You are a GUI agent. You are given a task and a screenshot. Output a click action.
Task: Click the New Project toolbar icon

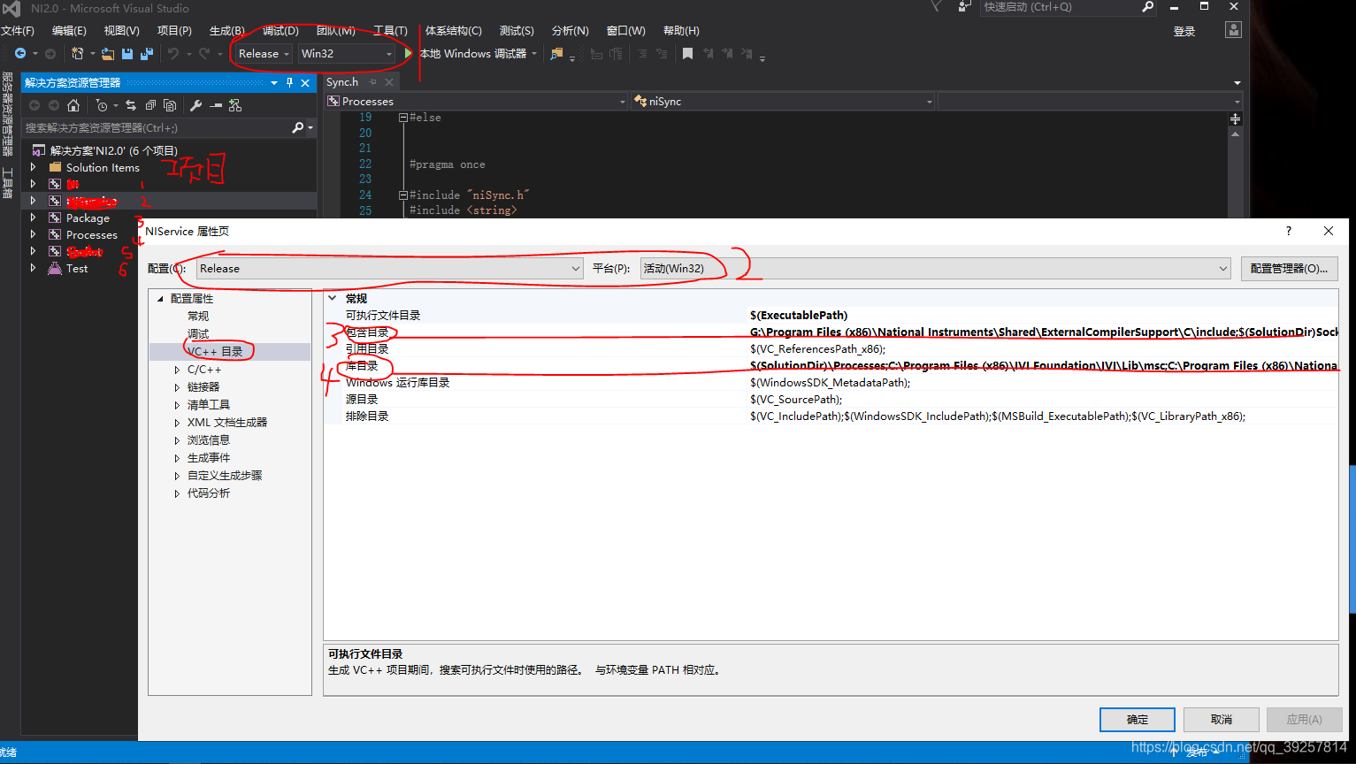tap(77, 54)
